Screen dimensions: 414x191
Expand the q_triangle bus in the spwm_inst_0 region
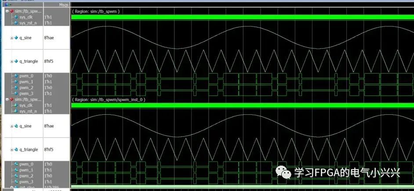[11, 149]
